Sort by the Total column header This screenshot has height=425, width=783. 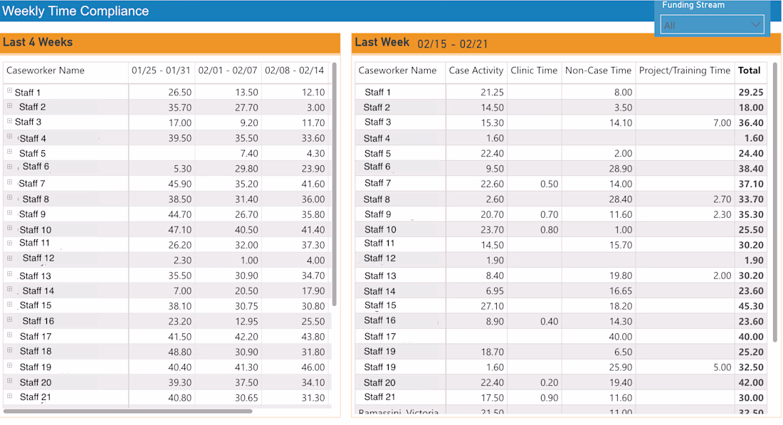(x=750, y=70)
